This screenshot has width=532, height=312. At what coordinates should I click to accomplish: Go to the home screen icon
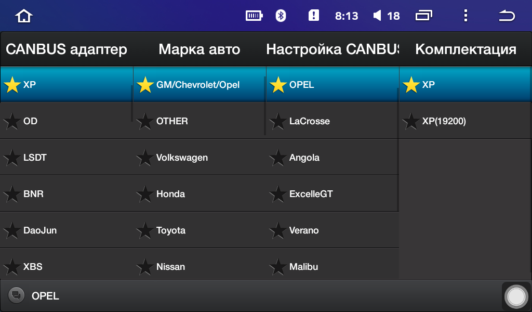[x=24, y=16]
